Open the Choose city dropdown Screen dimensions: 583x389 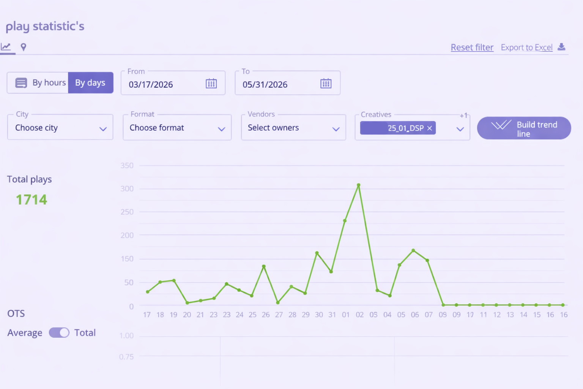coord(60,127)
